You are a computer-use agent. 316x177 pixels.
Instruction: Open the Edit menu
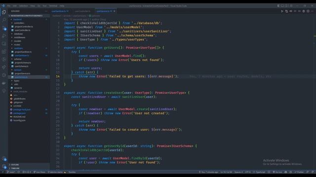tap(15, 6)
